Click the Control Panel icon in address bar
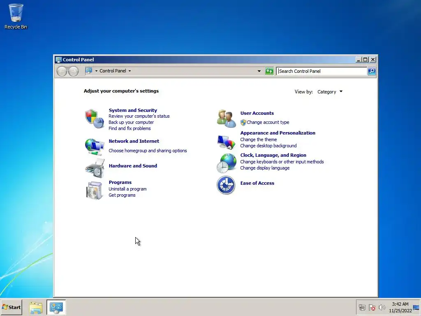 click(x=89, y=71)
